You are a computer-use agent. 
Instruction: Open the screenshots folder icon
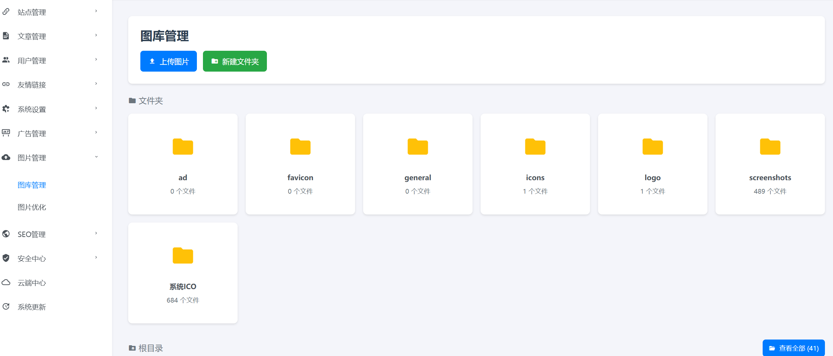pyautogui.click(x=770, y=147)
